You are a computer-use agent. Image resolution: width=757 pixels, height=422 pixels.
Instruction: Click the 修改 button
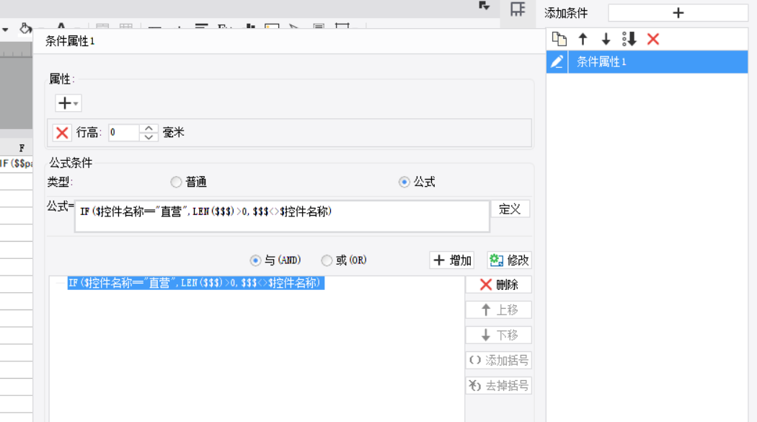[x=509, y=260]
